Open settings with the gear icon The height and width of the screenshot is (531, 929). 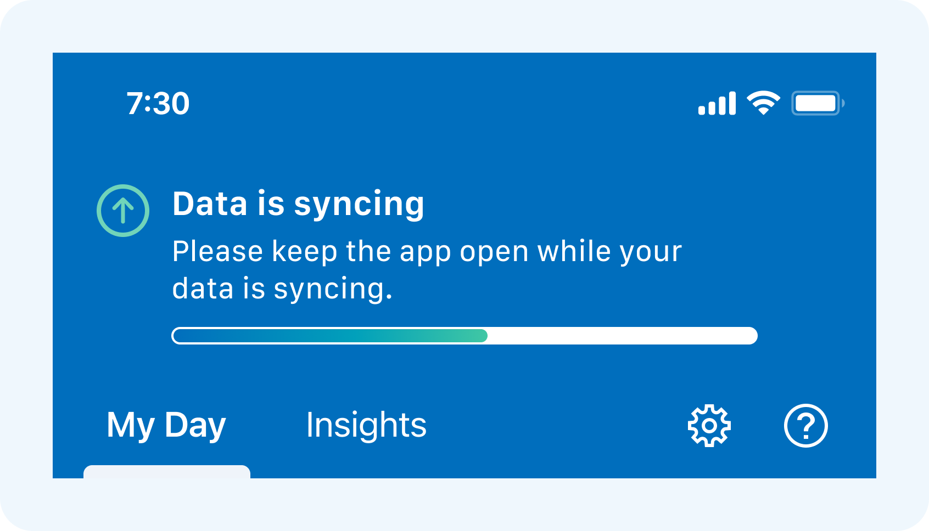[x=709, y=426]
